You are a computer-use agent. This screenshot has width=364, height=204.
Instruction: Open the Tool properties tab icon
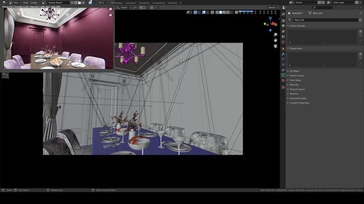[x=283, y=14]
